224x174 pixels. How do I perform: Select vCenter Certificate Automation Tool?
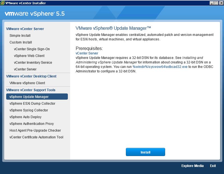pyautogui.click(x=36, y=137)
